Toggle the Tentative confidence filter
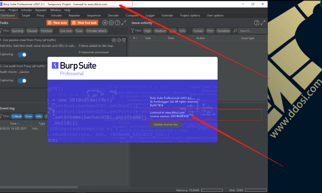Viewport: 322px width, 193px height. [223, 31]
